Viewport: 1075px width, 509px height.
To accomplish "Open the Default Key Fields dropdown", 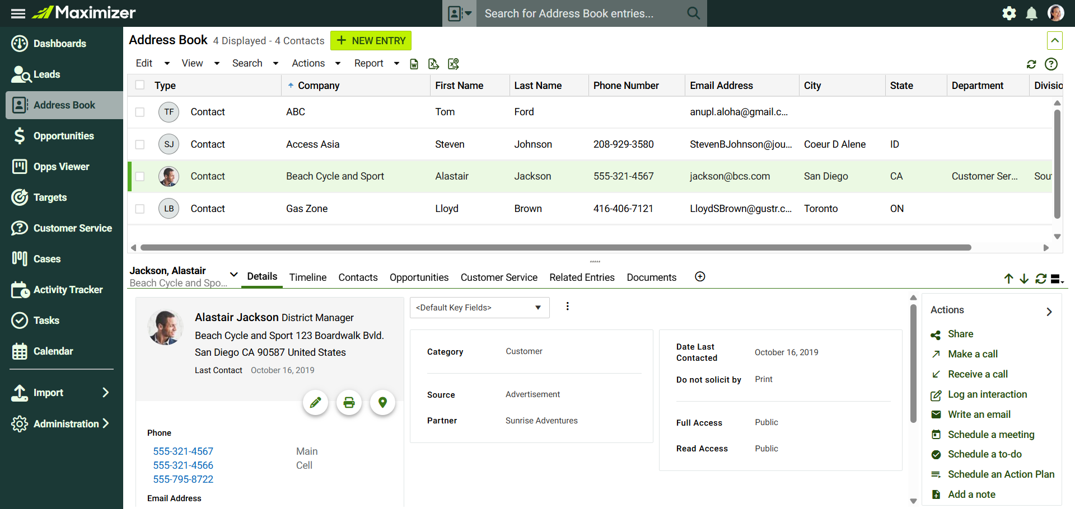I will click(x=479, y=308).
